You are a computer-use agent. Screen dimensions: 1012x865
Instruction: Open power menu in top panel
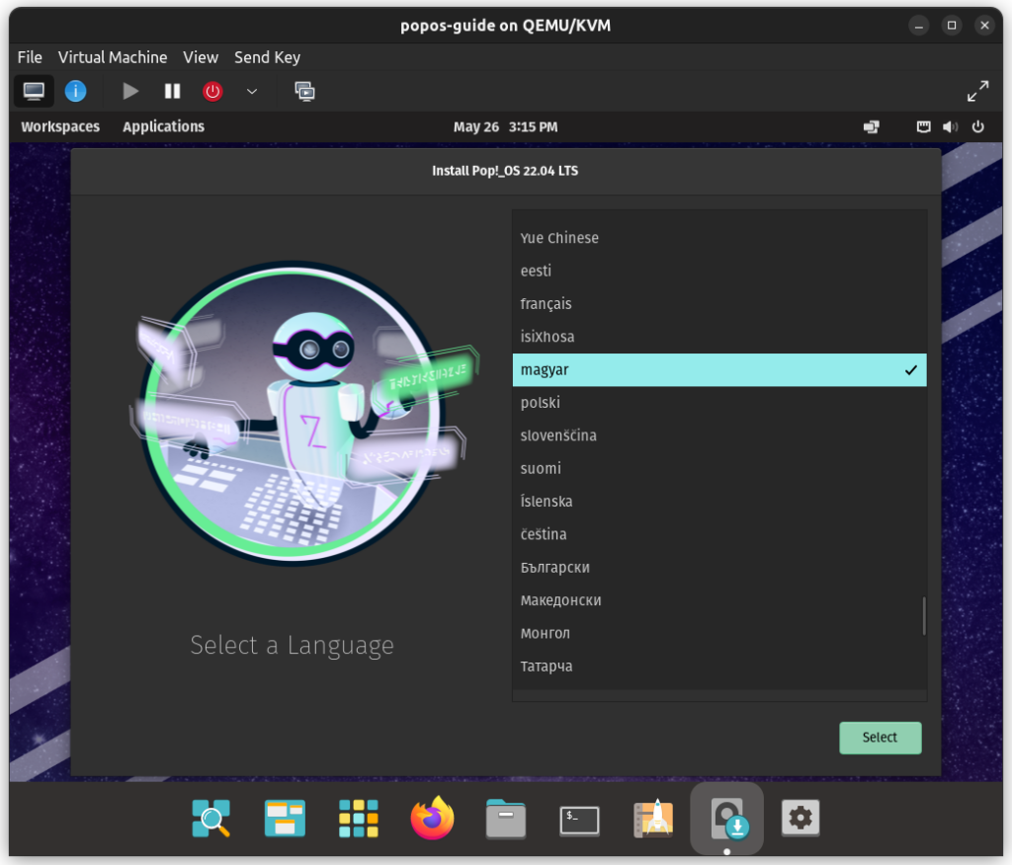tap(977, 126)
